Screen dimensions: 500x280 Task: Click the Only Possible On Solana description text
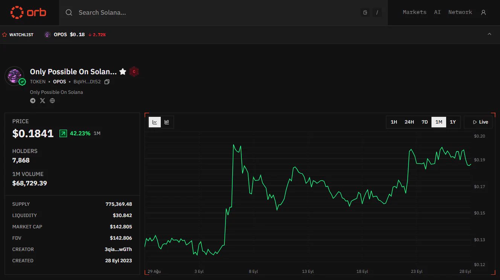click(56, 92)
